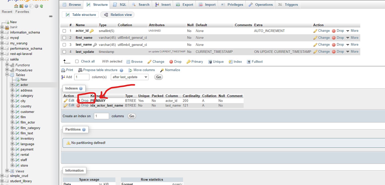Click the Print icon below the table
The height and width of the screenshot is (185, 385).
(63, 70)
